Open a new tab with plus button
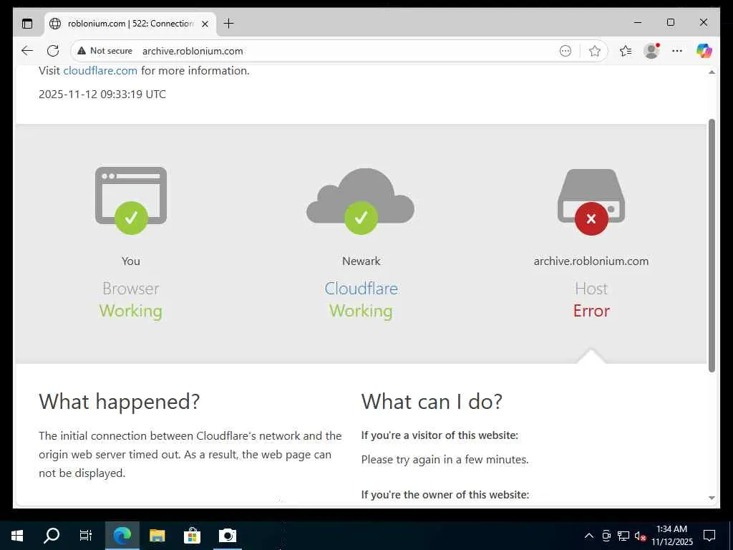This screenshot has height=550, width=733. click(x=228, y=24)
